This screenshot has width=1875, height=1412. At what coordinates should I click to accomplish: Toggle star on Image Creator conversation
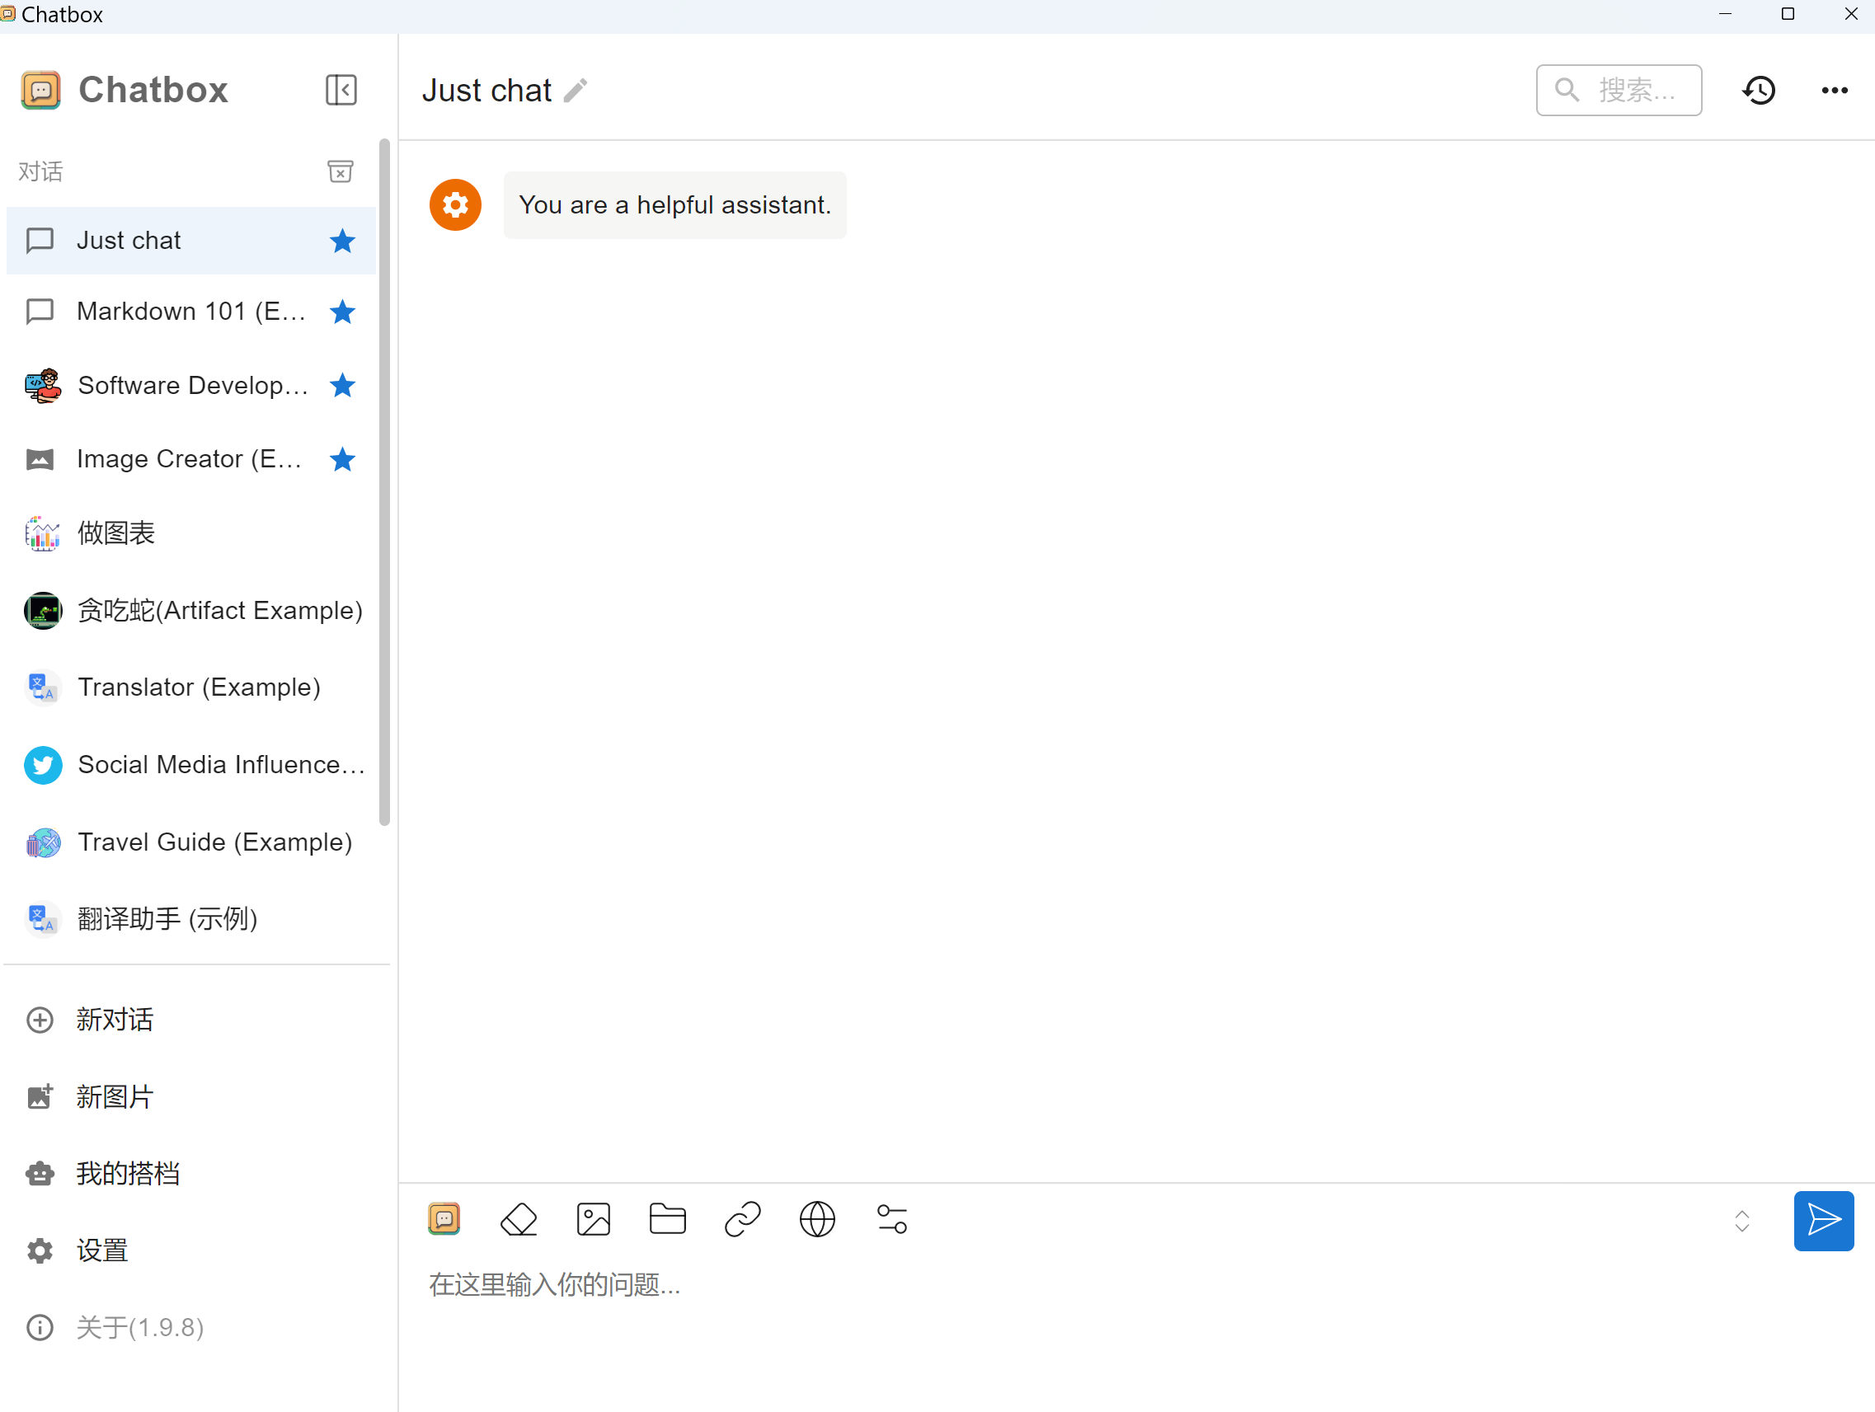342,459
